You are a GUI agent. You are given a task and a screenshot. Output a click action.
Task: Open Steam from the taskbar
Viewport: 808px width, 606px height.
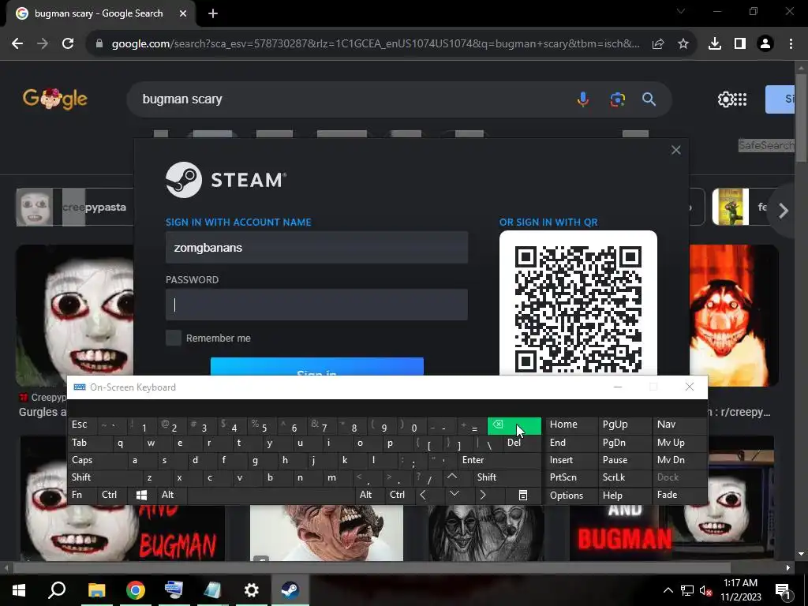[x=290, y=589]
